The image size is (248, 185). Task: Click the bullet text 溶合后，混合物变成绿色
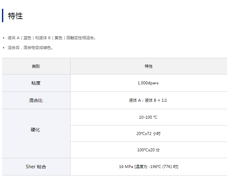tap(30, 48)
